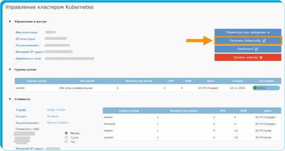Click the ID кластера label
The image size is (285, 151).
tap(25, 39)
